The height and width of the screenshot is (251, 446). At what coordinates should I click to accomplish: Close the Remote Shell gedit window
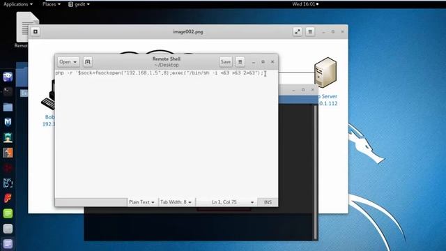point(272,62)
